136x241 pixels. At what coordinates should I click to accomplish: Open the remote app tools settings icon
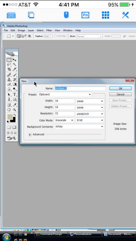click(125, 15)
